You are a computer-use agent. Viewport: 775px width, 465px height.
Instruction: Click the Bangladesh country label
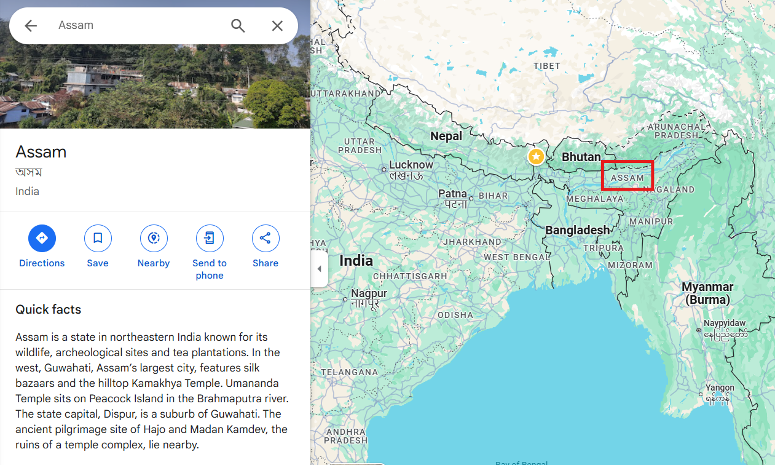click(x=578, y=230)
